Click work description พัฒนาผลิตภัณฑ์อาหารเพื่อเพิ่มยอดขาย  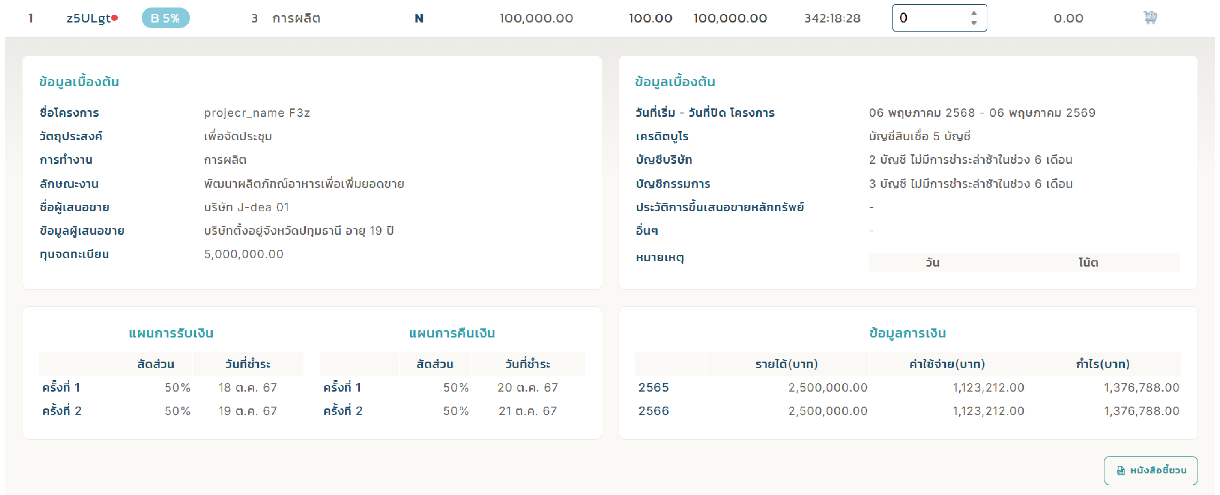point(304,183)
